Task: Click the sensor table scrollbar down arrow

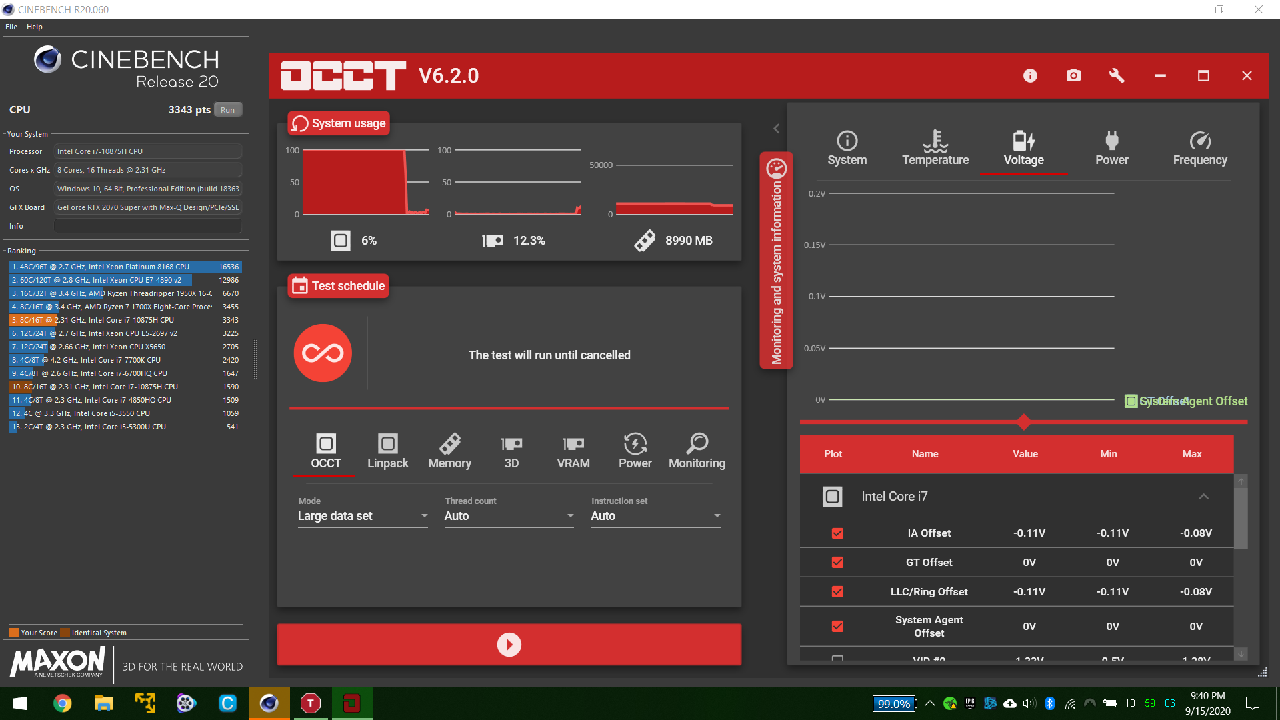Action: [x=1241, y=654]
